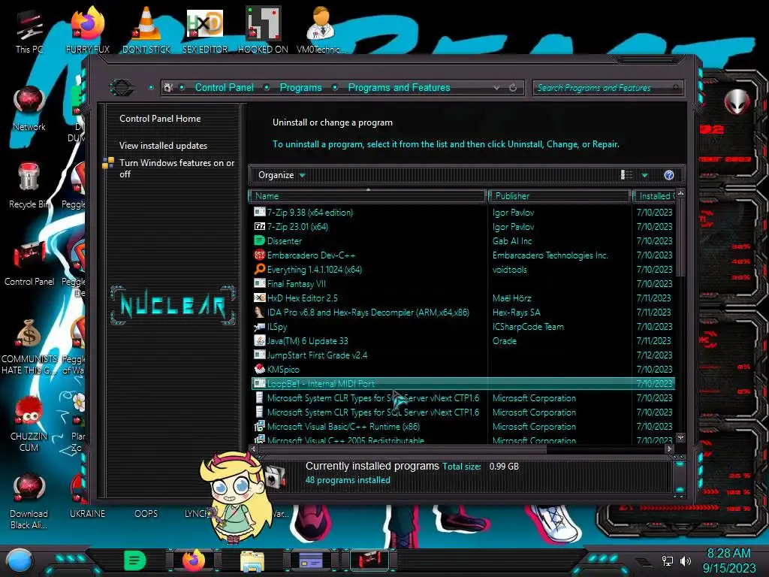The width and height of the screenshot is (769, 577).
Task: Open Turn Windows features on or off
Action: tap(176, 168)
